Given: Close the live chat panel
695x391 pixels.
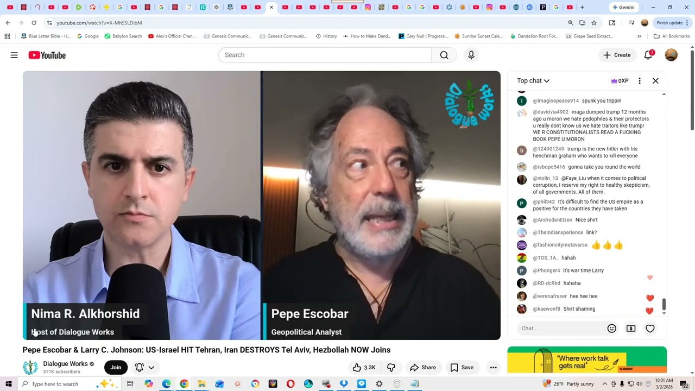Looking at the screenshot, I should (655, 81).
